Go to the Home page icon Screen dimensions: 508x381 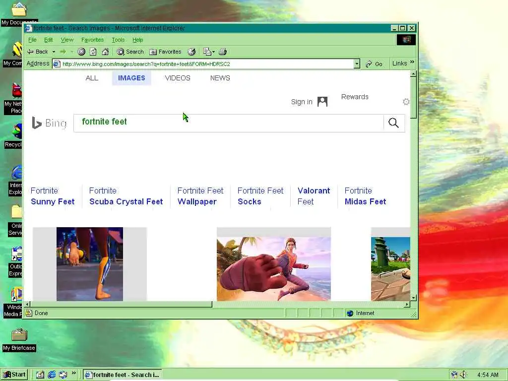[105, 52]
